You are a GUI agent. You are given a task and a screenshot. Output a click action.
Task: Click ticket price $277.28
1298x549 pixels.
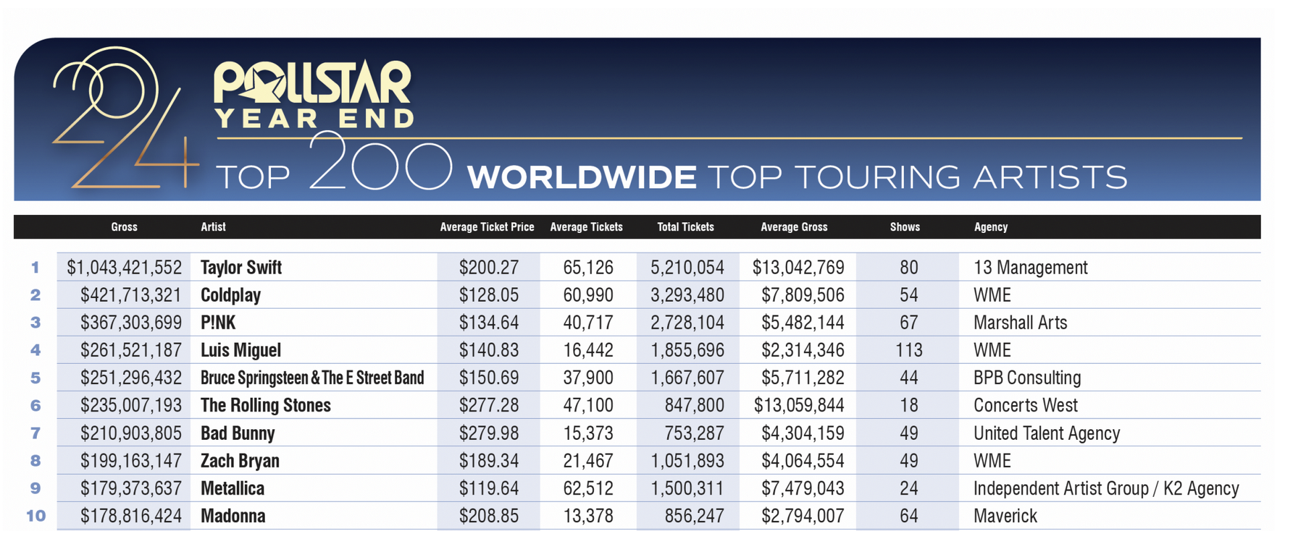point(489,405)
